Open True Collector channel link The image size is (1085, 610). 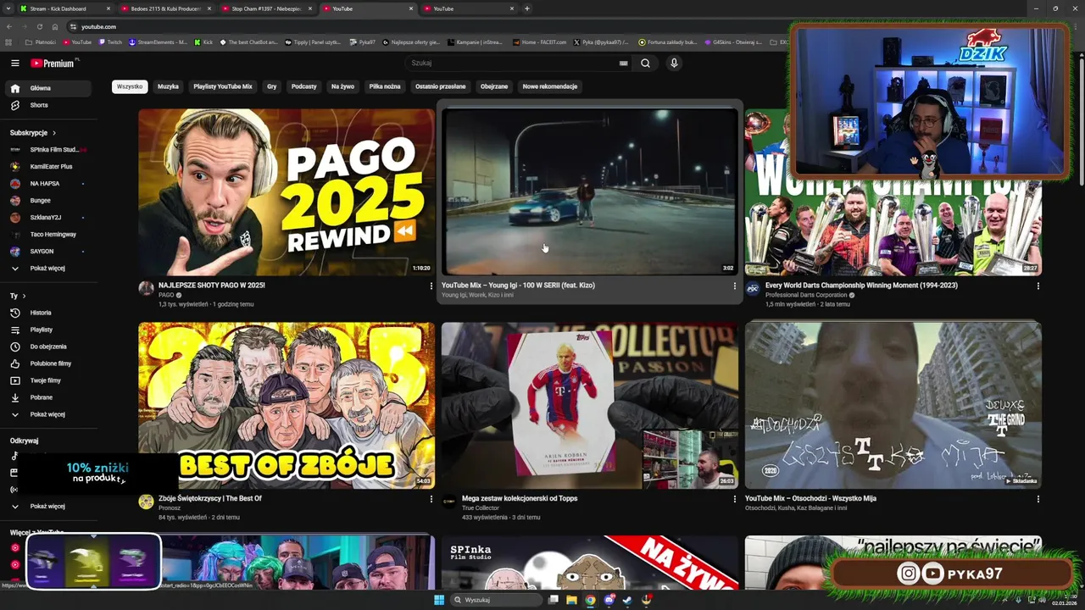tap(481, 507)
